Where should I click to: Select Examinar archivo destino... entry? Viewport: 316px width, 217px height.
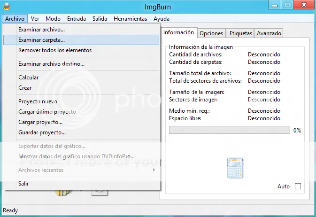pos(81,64)
